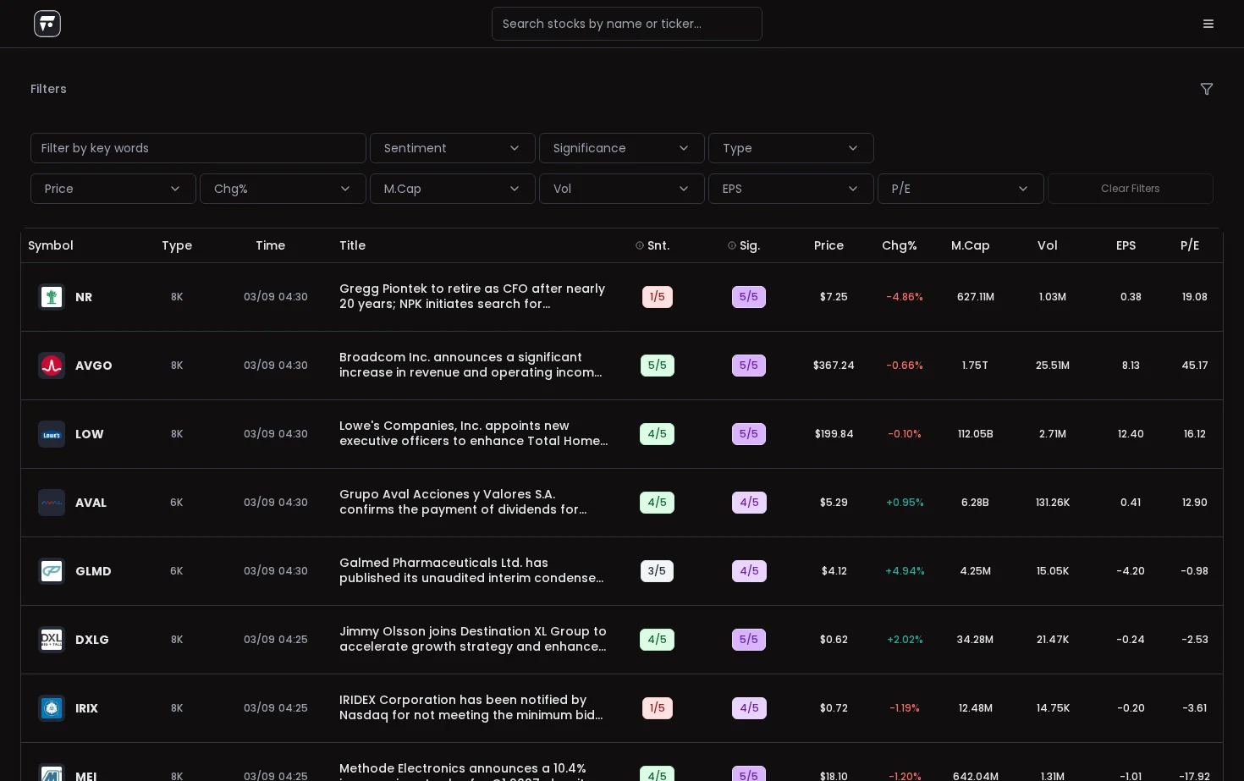
Task: Click the AVGO company logo
Action: tap(52, 366)
